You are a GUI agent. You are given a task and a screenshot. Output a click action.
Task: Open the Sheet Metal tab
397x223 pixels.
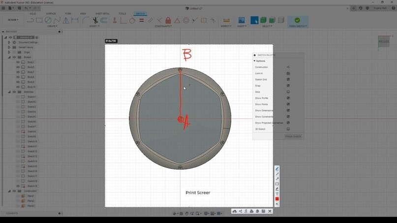pyautogui.click(x=102, y=14)
